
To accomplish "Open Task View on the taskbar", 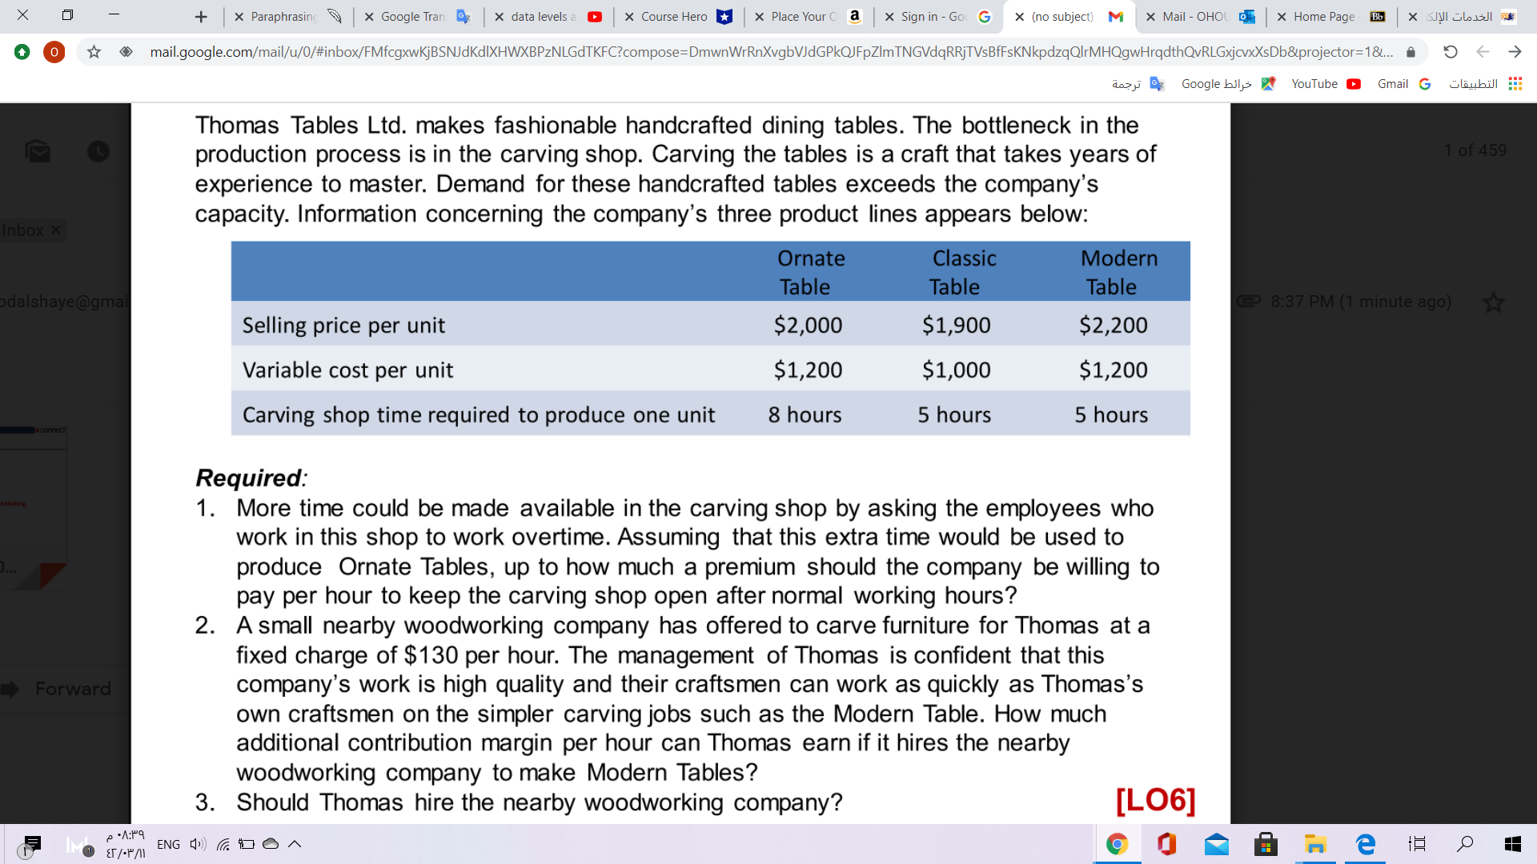I will tap(1416, 844).
